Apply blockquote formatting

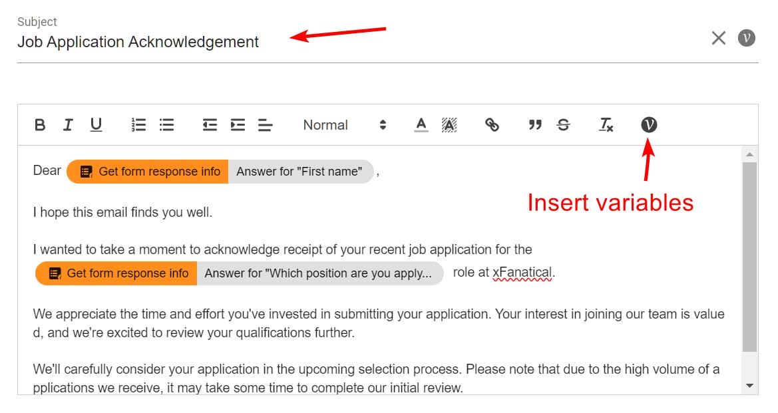(535, 125)
